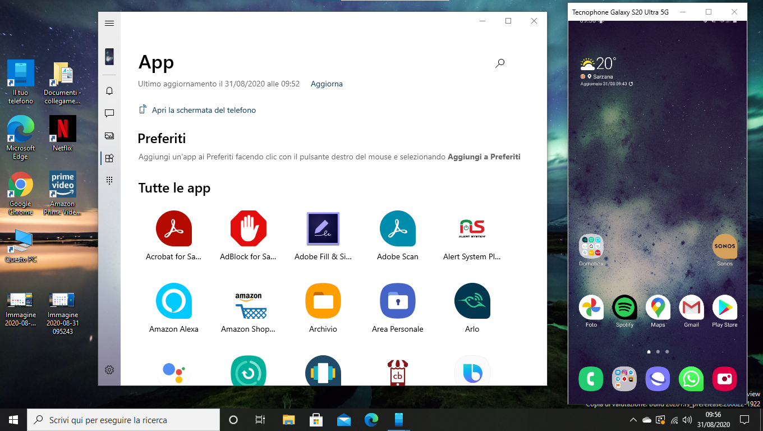Click the Aggiorna refresh link
Viewport: 763px width, 431px height.
tap(327, 84)
